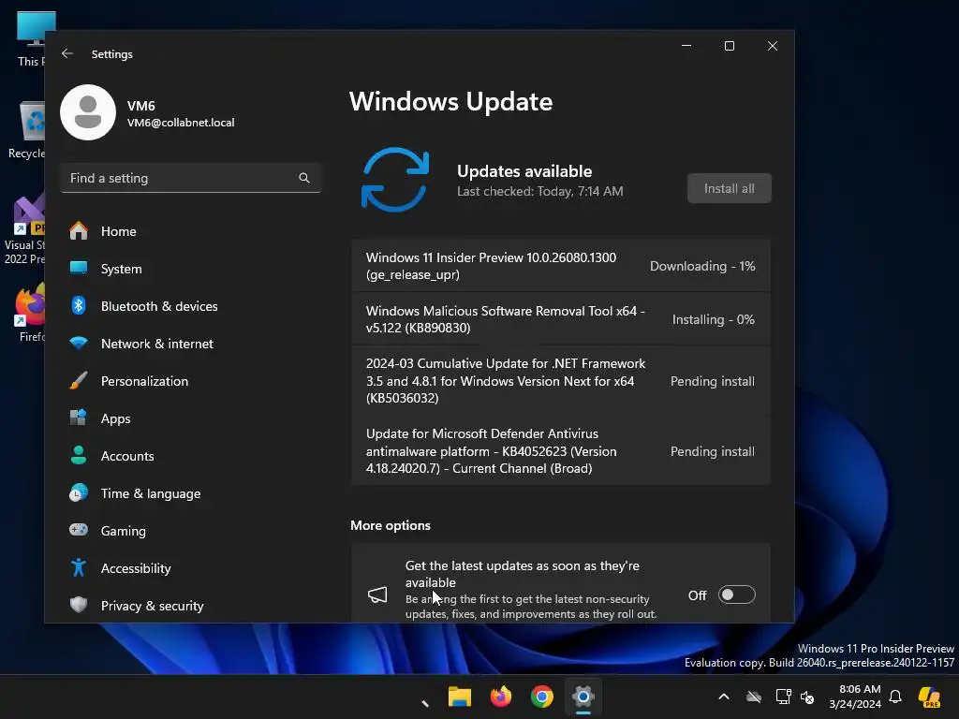Select the Windows 11 Insider Preview update row
Image resolution: width=959 pixels, height=719 pixels.
pyautogui.click(x=561, y=266)
